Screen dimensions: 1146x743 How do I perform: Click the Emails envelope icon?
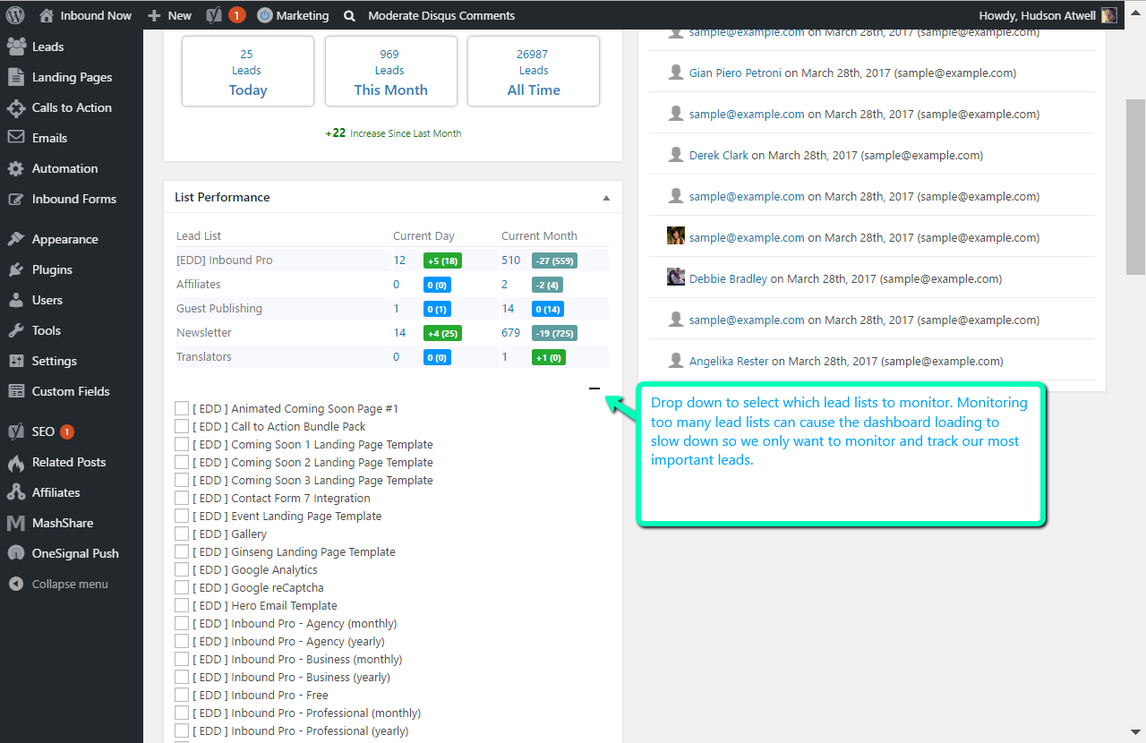tap(16, 138)
